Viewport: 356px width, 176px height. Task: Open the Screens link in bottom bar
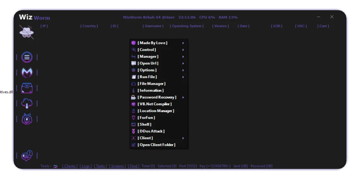(x=118, y=166)
